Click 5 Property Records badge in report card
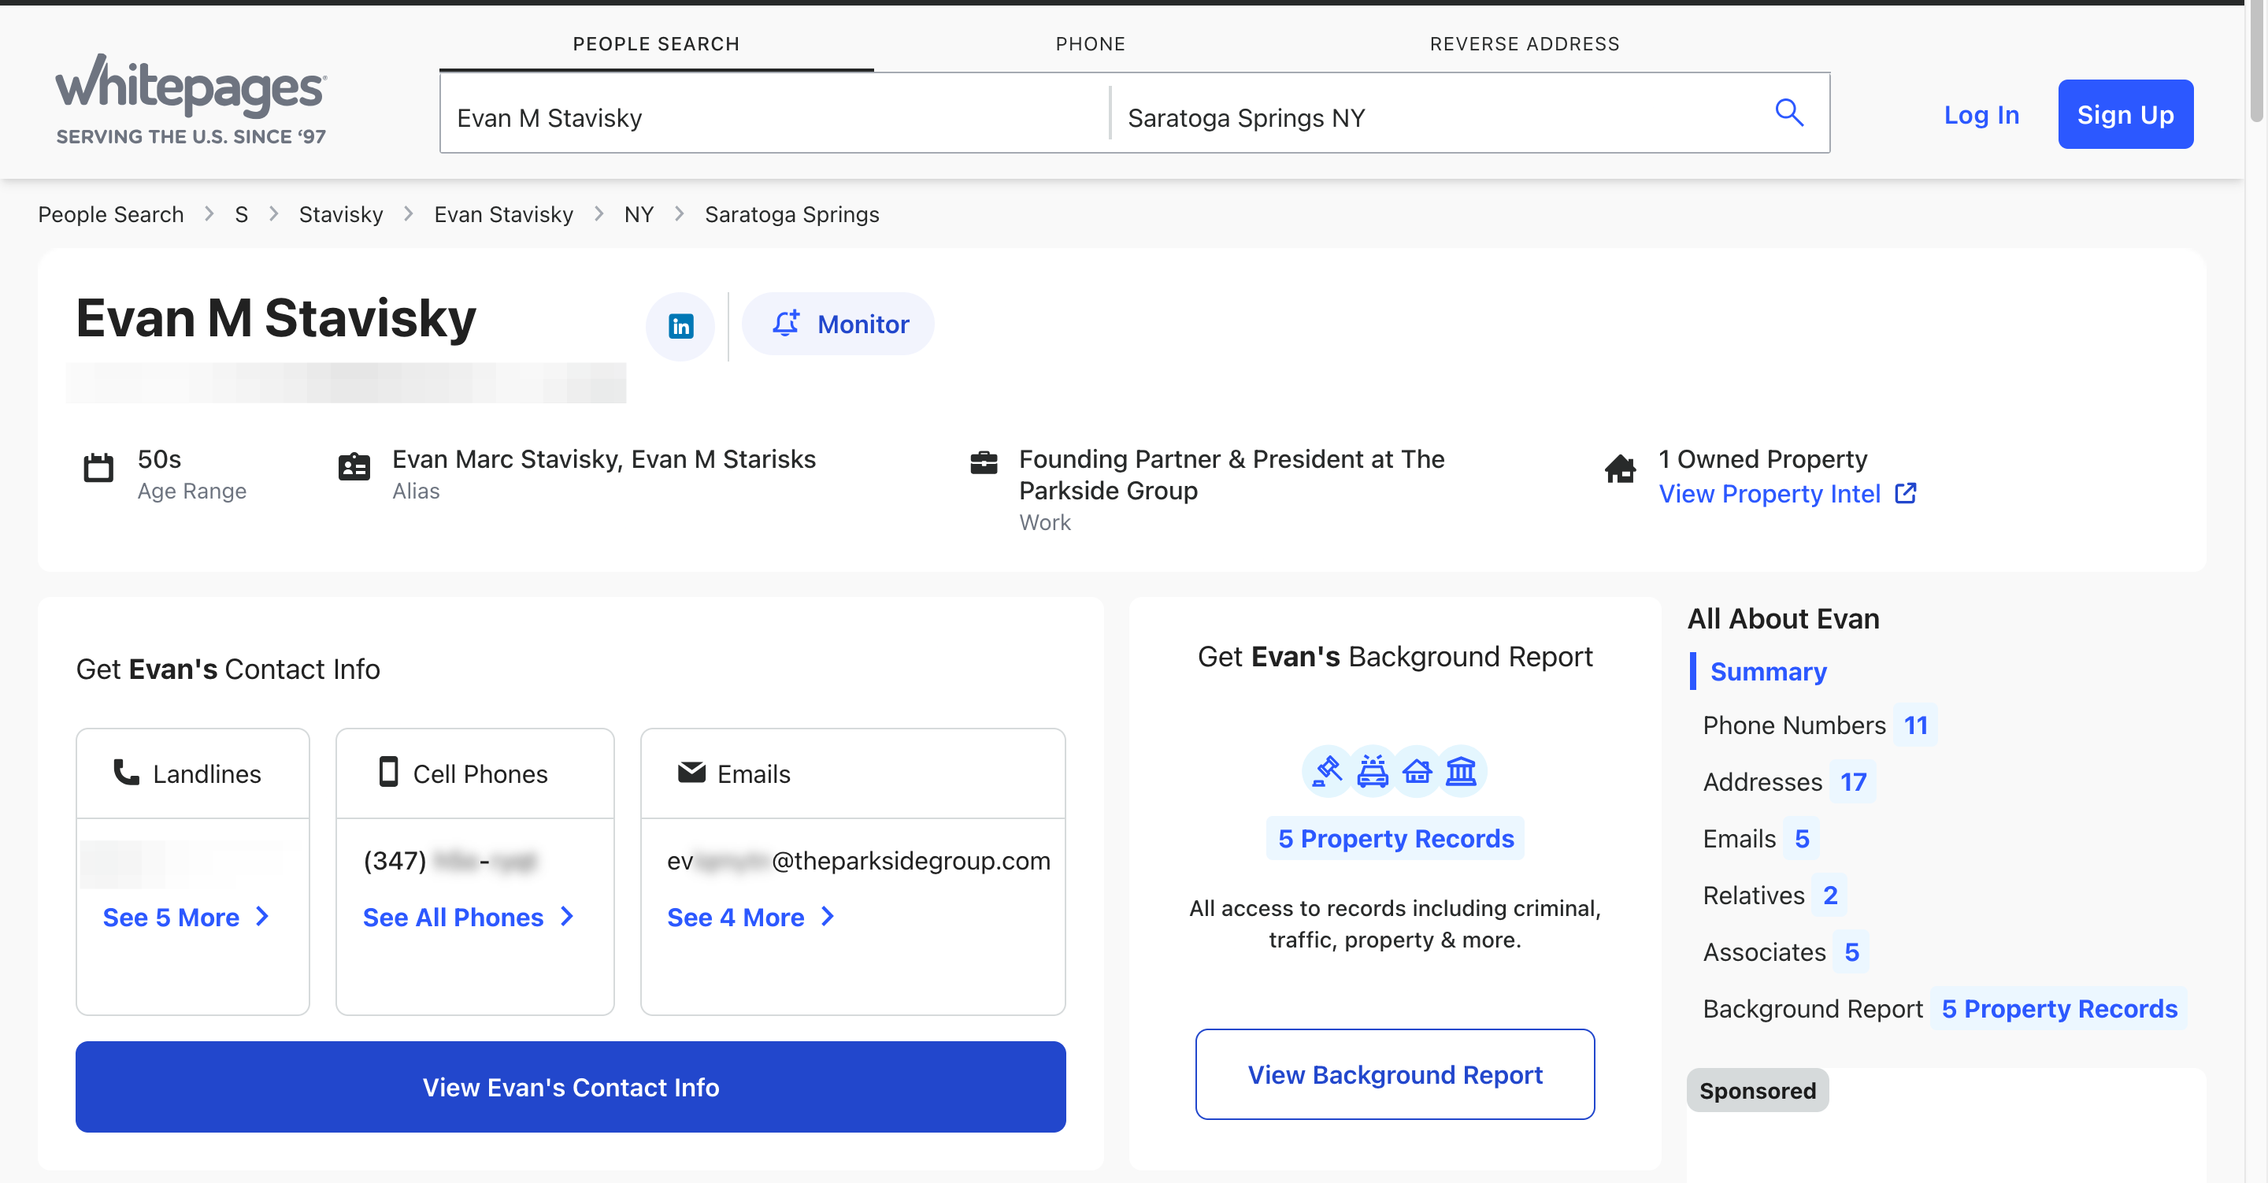2268x1183 pixels. (1395, 838)
